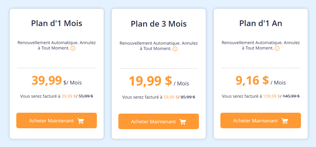Click the 39,99 $/ Mois price
The height and width of the screenshot is (147, 316).
(57, 80)
